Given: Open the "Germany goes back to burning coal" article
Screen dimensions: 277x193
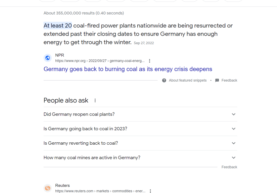Looking at the screenshot, I should pos(128,69).
